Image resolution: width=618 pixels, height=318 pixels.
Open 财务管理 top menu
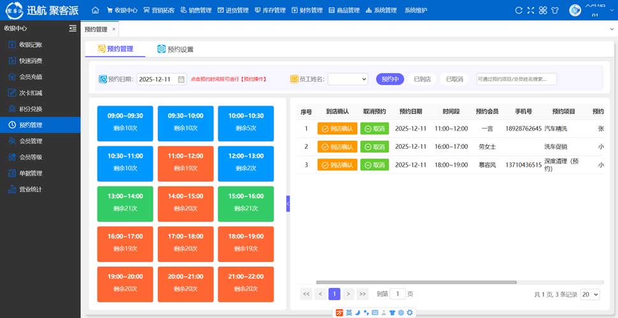tap(307, 10)
